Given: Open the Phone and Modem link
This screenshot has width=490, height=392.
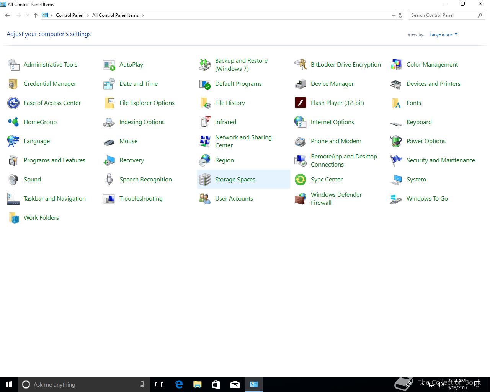Looking at the screenshot, I should coord(336,141).
